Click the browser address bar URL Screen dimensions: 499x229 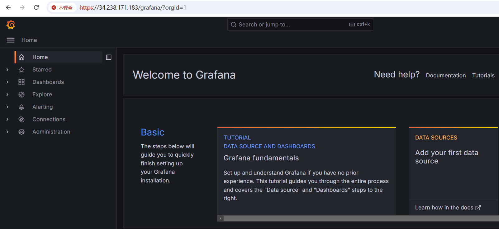pos(133,7)
